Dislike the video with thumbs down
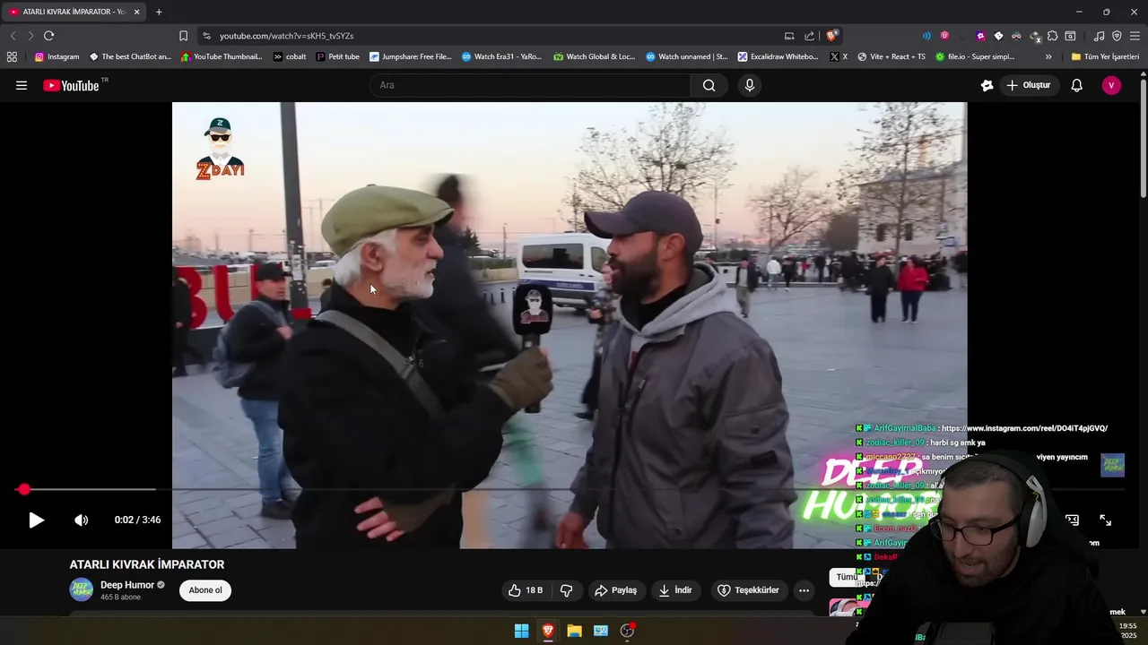1148x645 pixels. click(x=566, y=590)
